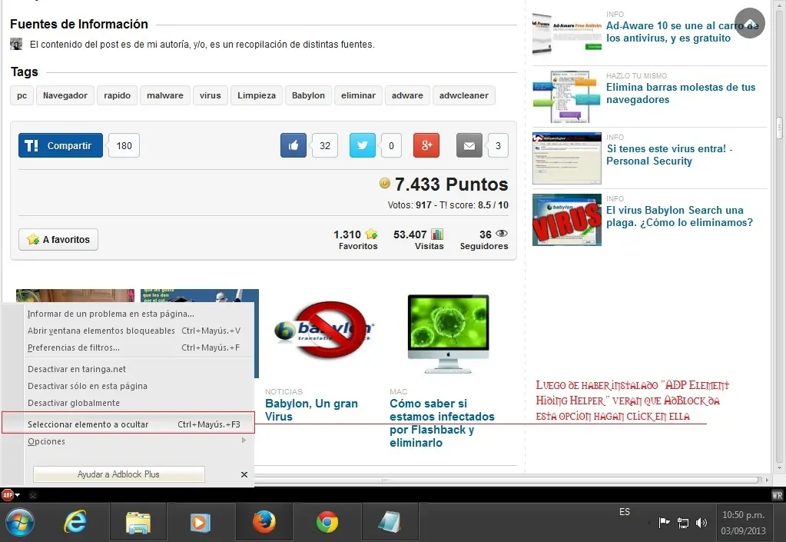Click the ES language indicator

(x=625, y=512)
